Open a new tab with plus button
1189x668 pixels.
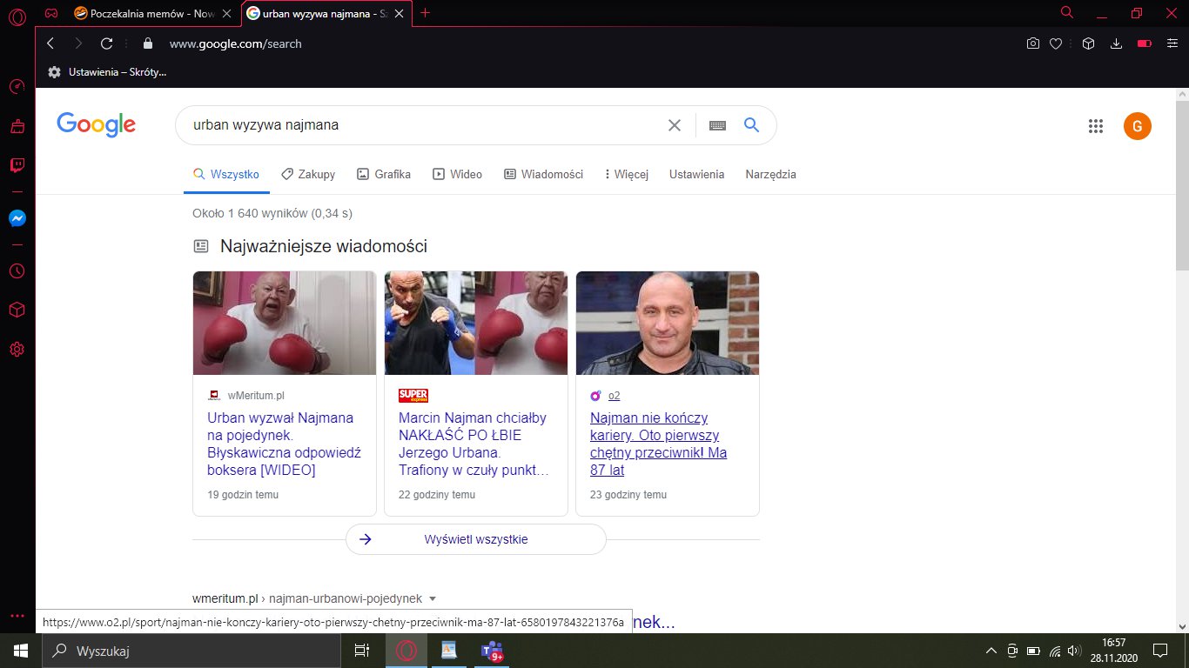coord(425,13)
